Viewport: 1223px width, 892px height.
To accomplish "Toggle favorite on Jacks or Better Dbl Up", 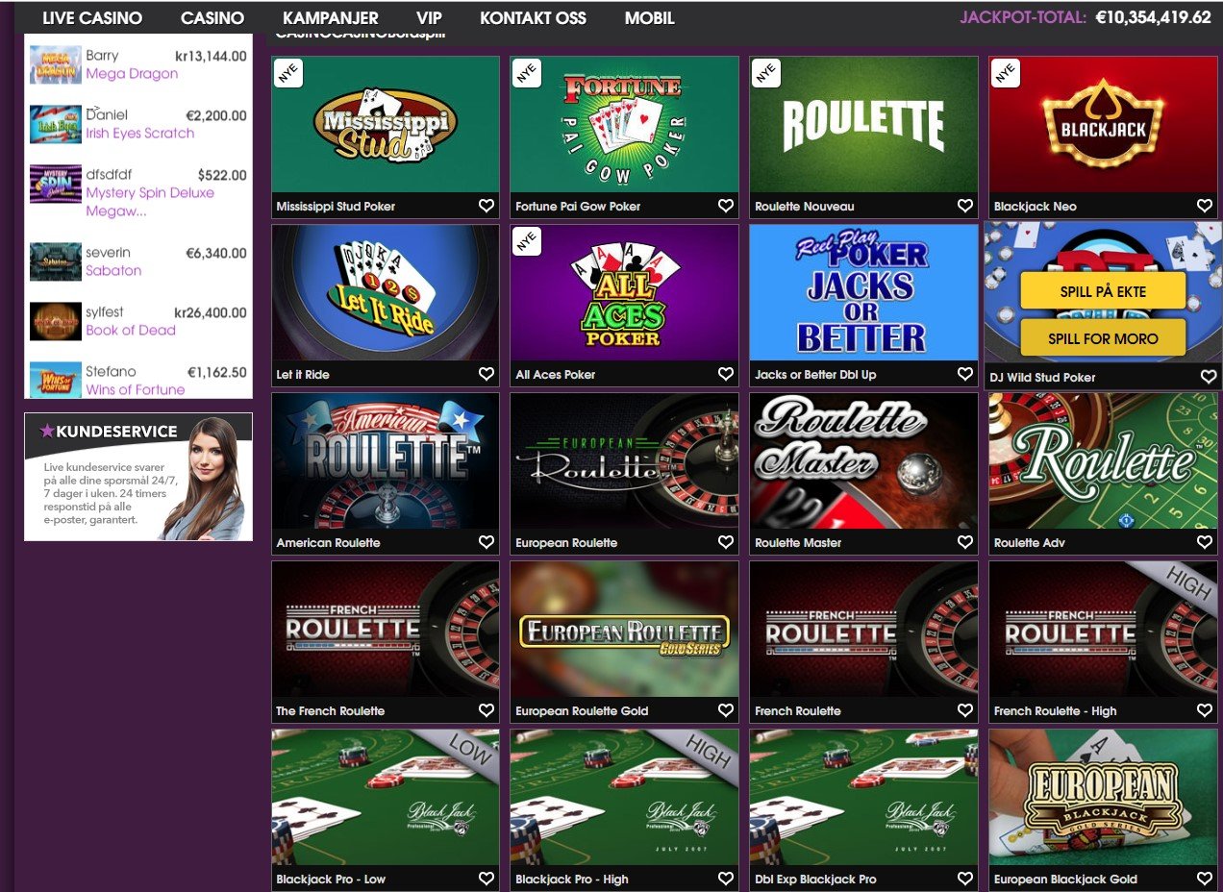I will [x=964, y=373].
